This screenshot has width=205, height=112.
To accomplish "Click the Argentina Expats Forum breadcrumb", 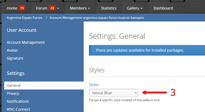I will click(25, 18).
